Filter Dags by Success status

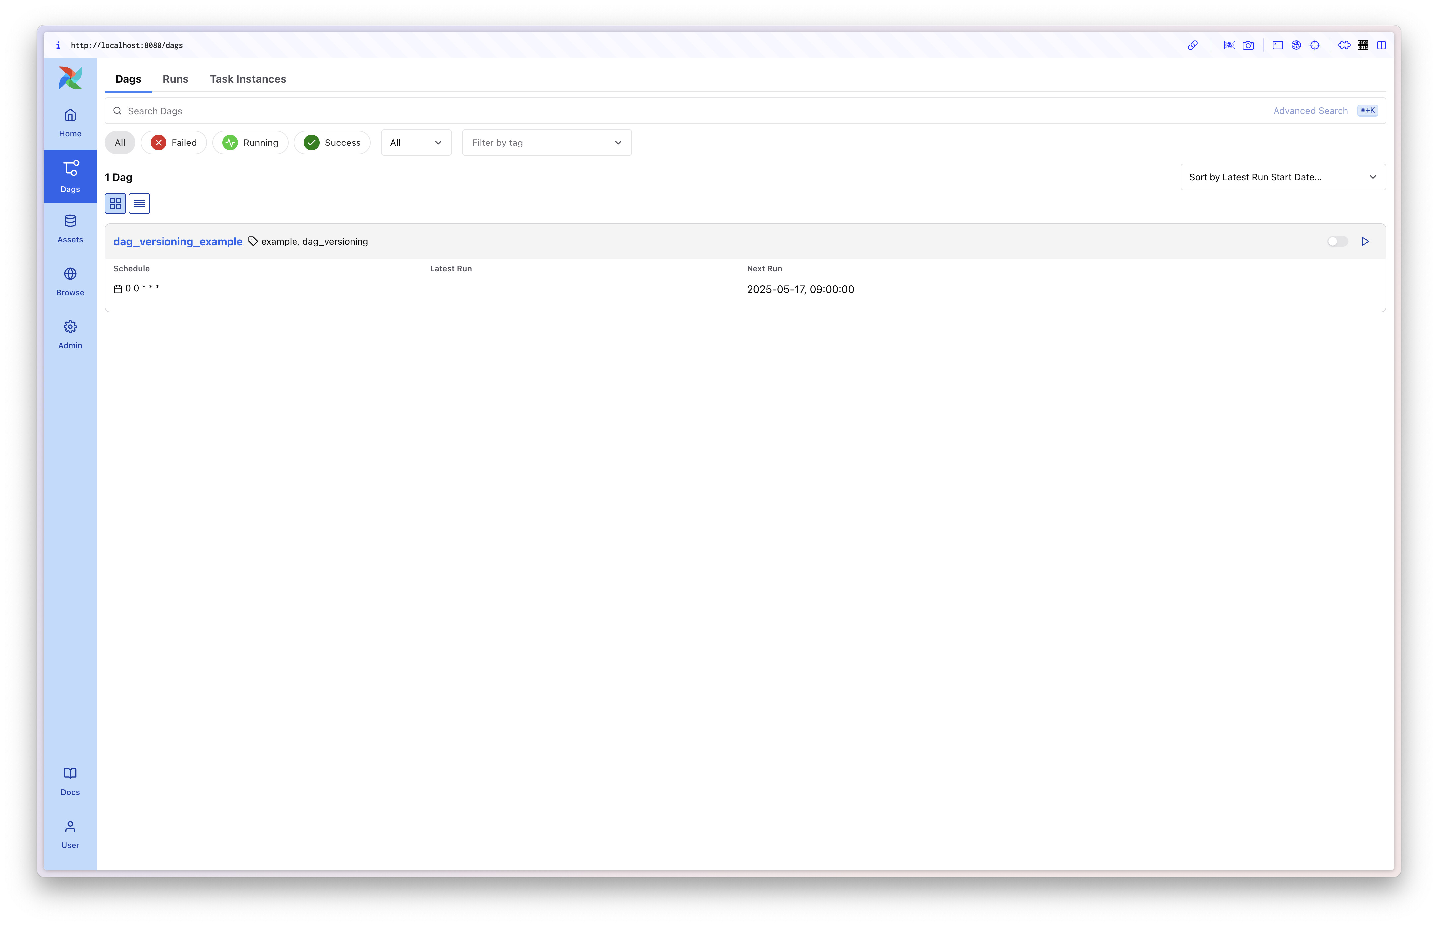click(x=332, y=143)
